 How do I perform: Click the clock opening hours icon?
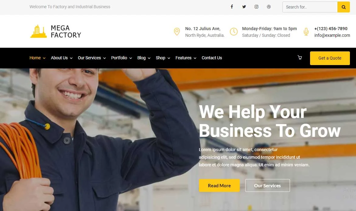pos(234,32)
